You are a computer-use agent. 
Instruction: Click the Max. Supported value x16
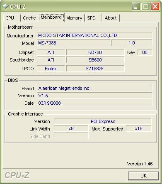pyautogui.click(x=139, y=128)
